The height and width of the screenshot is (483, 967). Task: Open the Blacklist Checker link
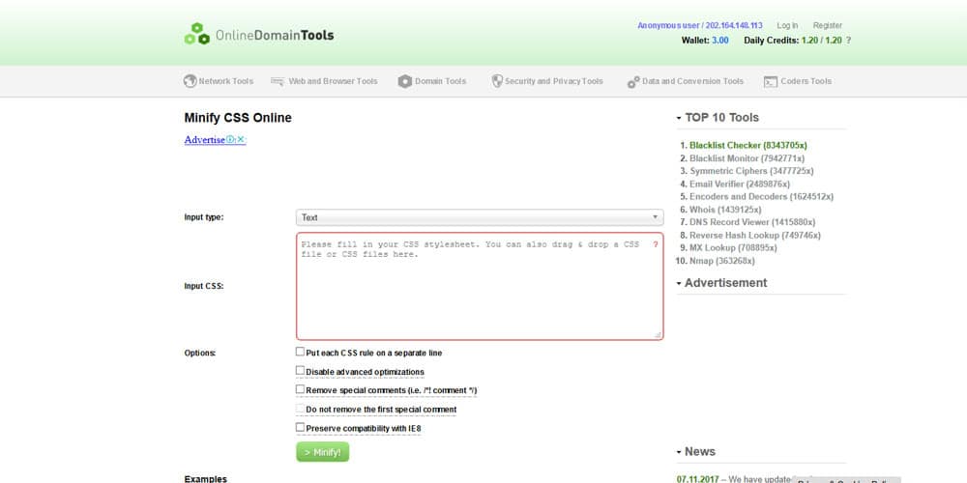[725, 146]
